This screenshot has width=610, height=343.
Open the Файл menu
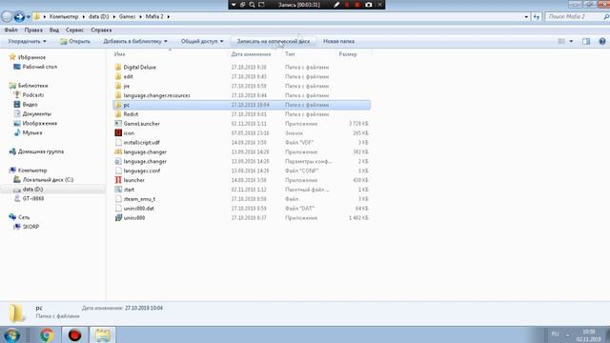click(x=10, y=30)
